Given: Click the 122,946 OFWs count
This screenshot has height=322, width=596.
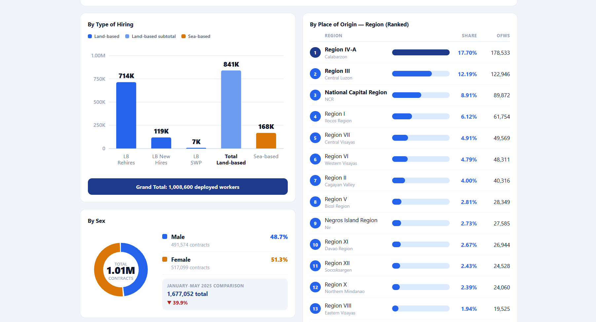Looking at the screenshot, I should (500, 74).
